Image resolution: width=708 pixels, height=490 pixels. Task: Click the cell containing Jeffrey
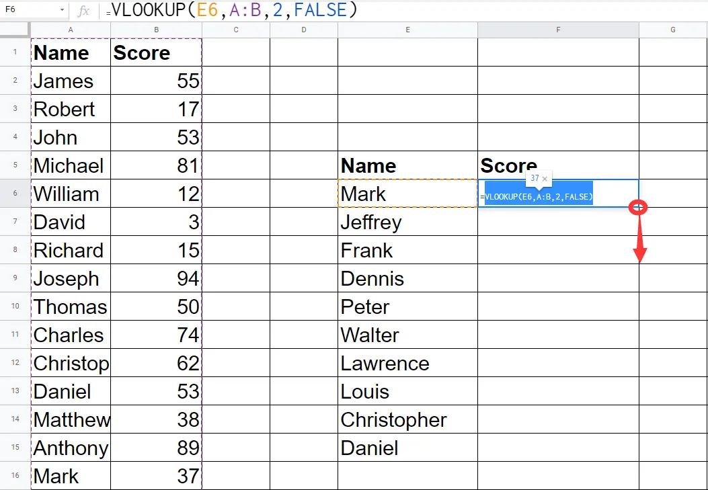pyautogui.click(x=407, y=222)
